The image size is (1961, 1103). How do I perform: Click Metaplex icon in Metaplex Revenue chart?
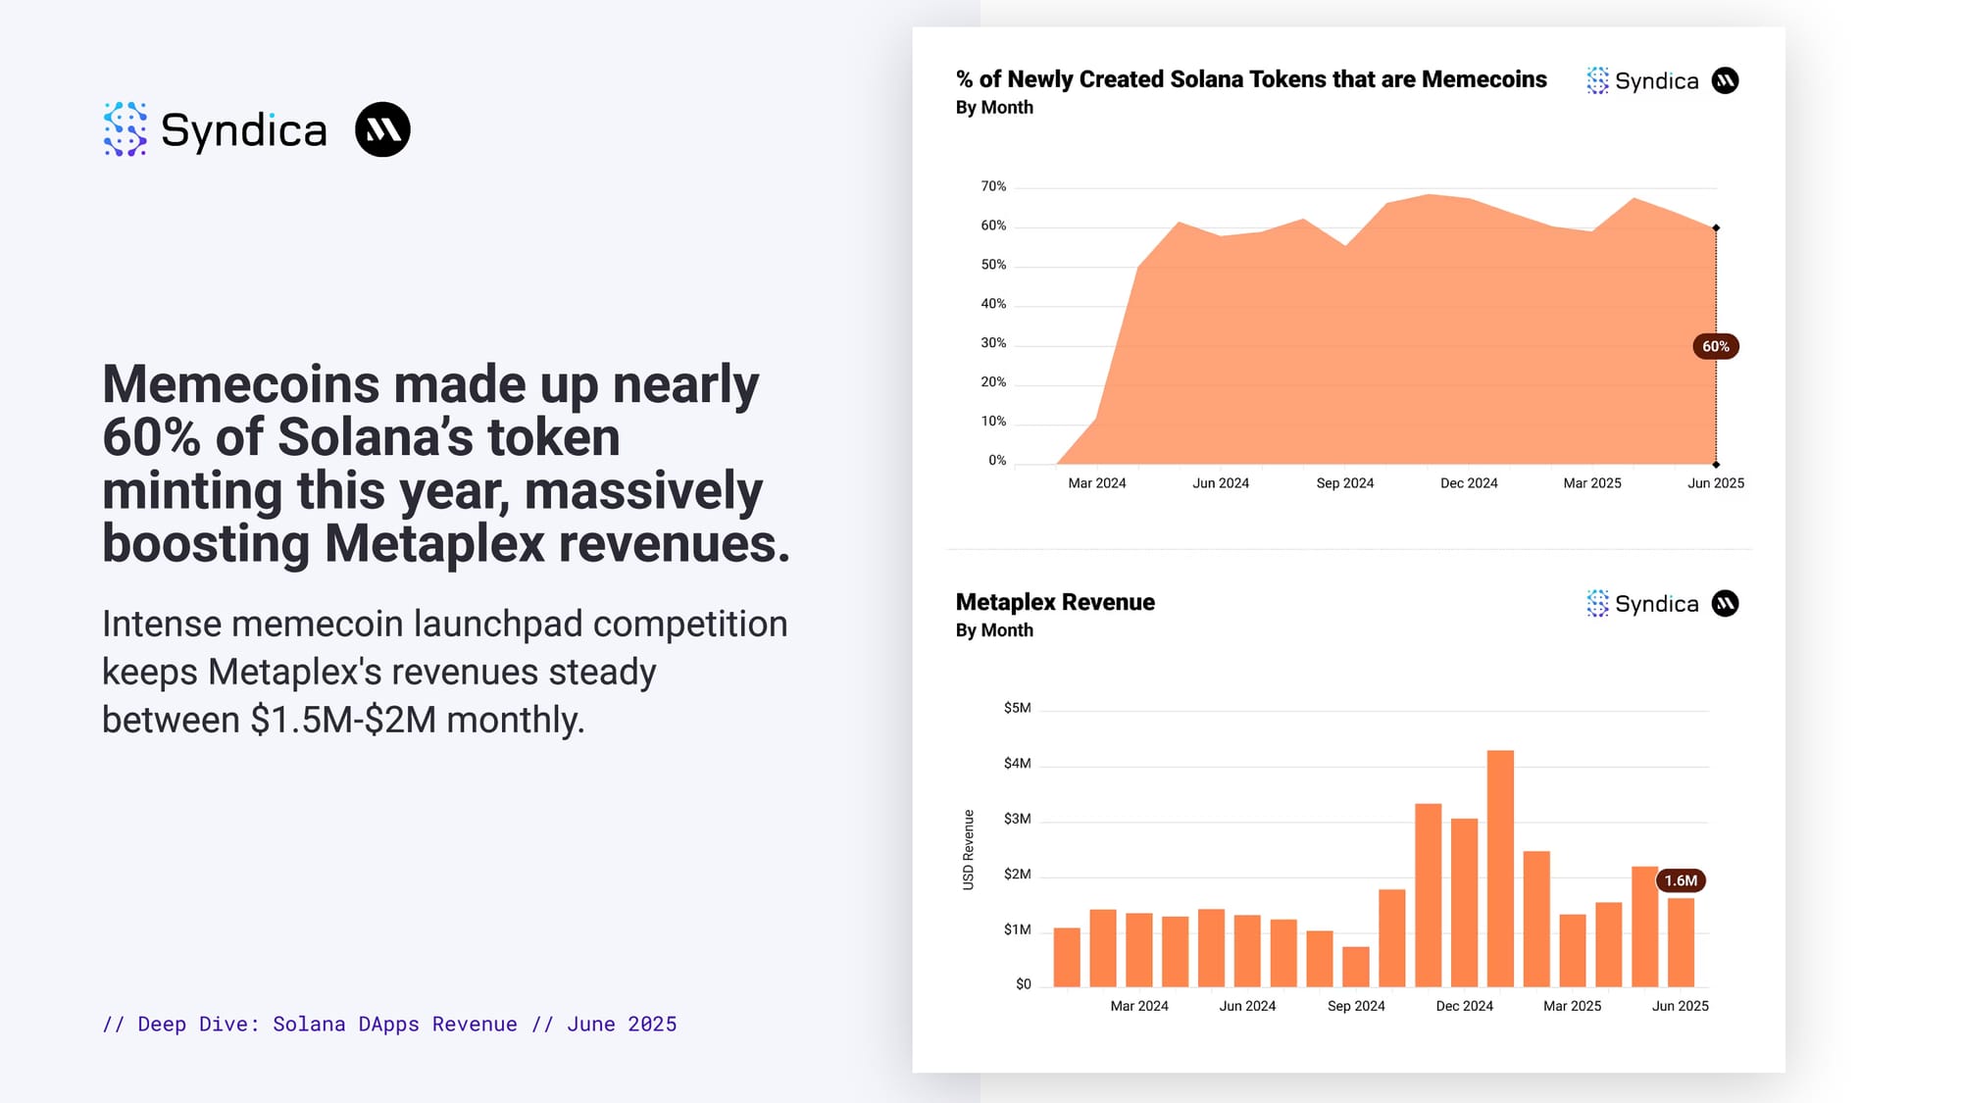[x=1725, y=604]
